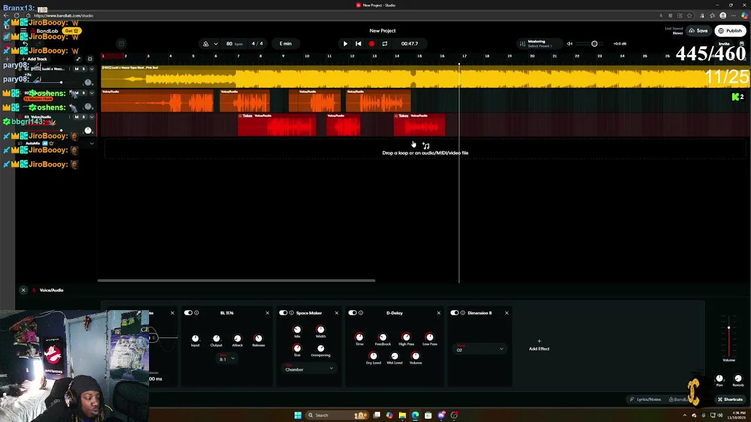Screen dimensions: 751x422
Task: Toggle the automation tool icon above tracks
Action: click(78, 59)
